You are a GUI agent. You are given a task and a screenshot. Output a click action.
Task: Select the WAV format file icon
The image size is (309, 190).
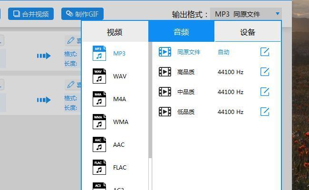99,76
